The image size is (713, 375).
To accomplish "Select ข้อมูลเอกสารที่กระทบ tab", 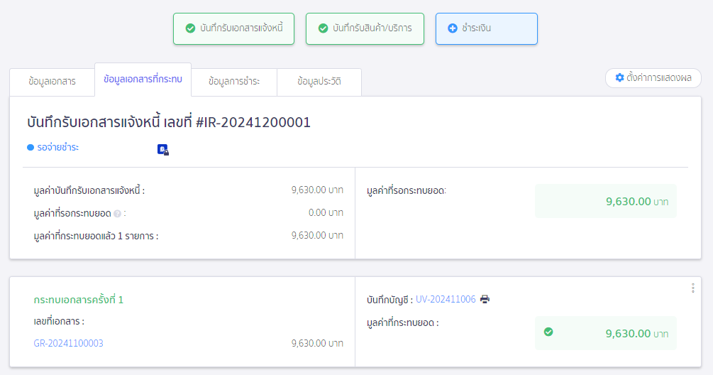I will [143, 80].
